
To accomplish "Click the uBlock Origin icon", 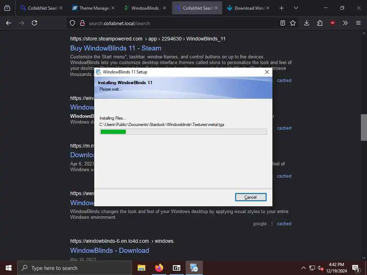I will pyautogui.click(x=332, y=23).
